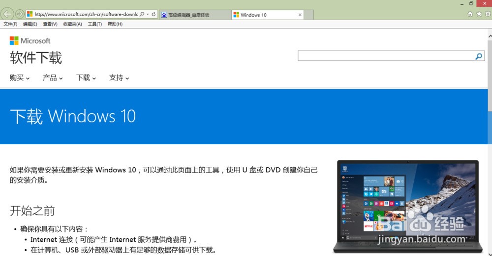This screenshot has height=256, width=492.
Task: Click the vertical scrollbar thumb
Action: (x=490, y=75)
